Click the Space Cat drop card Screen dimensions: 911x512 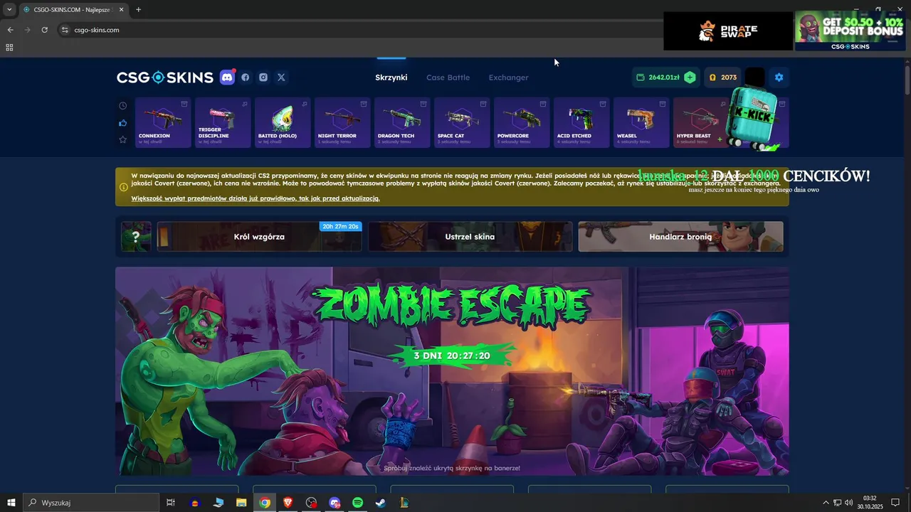[462, 123]
